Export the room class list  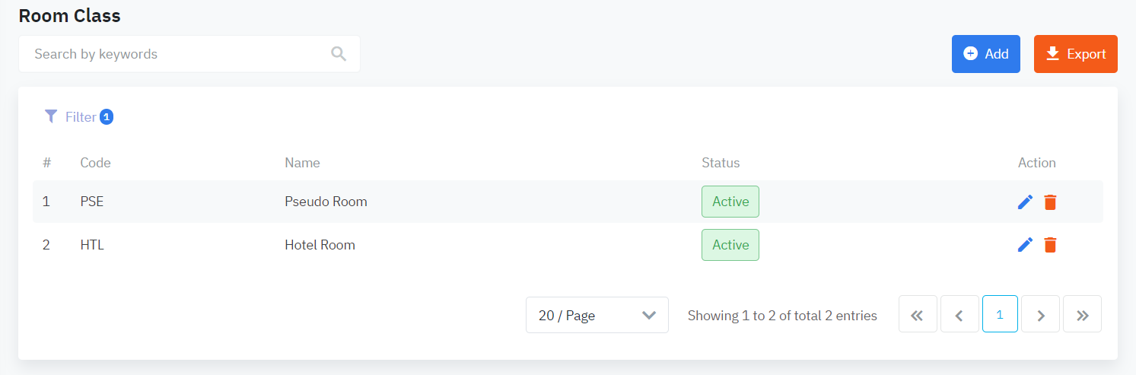point(1075,54)
